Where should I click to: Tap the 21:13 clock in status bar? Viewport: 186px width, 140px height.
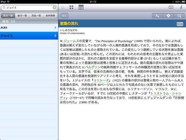(x=93, y=2)
